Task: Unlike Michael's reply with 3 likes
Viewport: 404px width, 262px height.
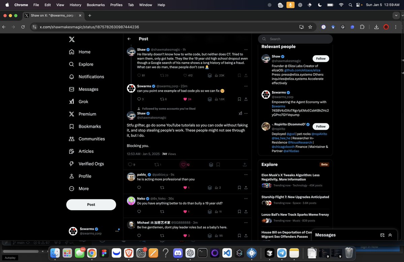Action: [185, 236]
